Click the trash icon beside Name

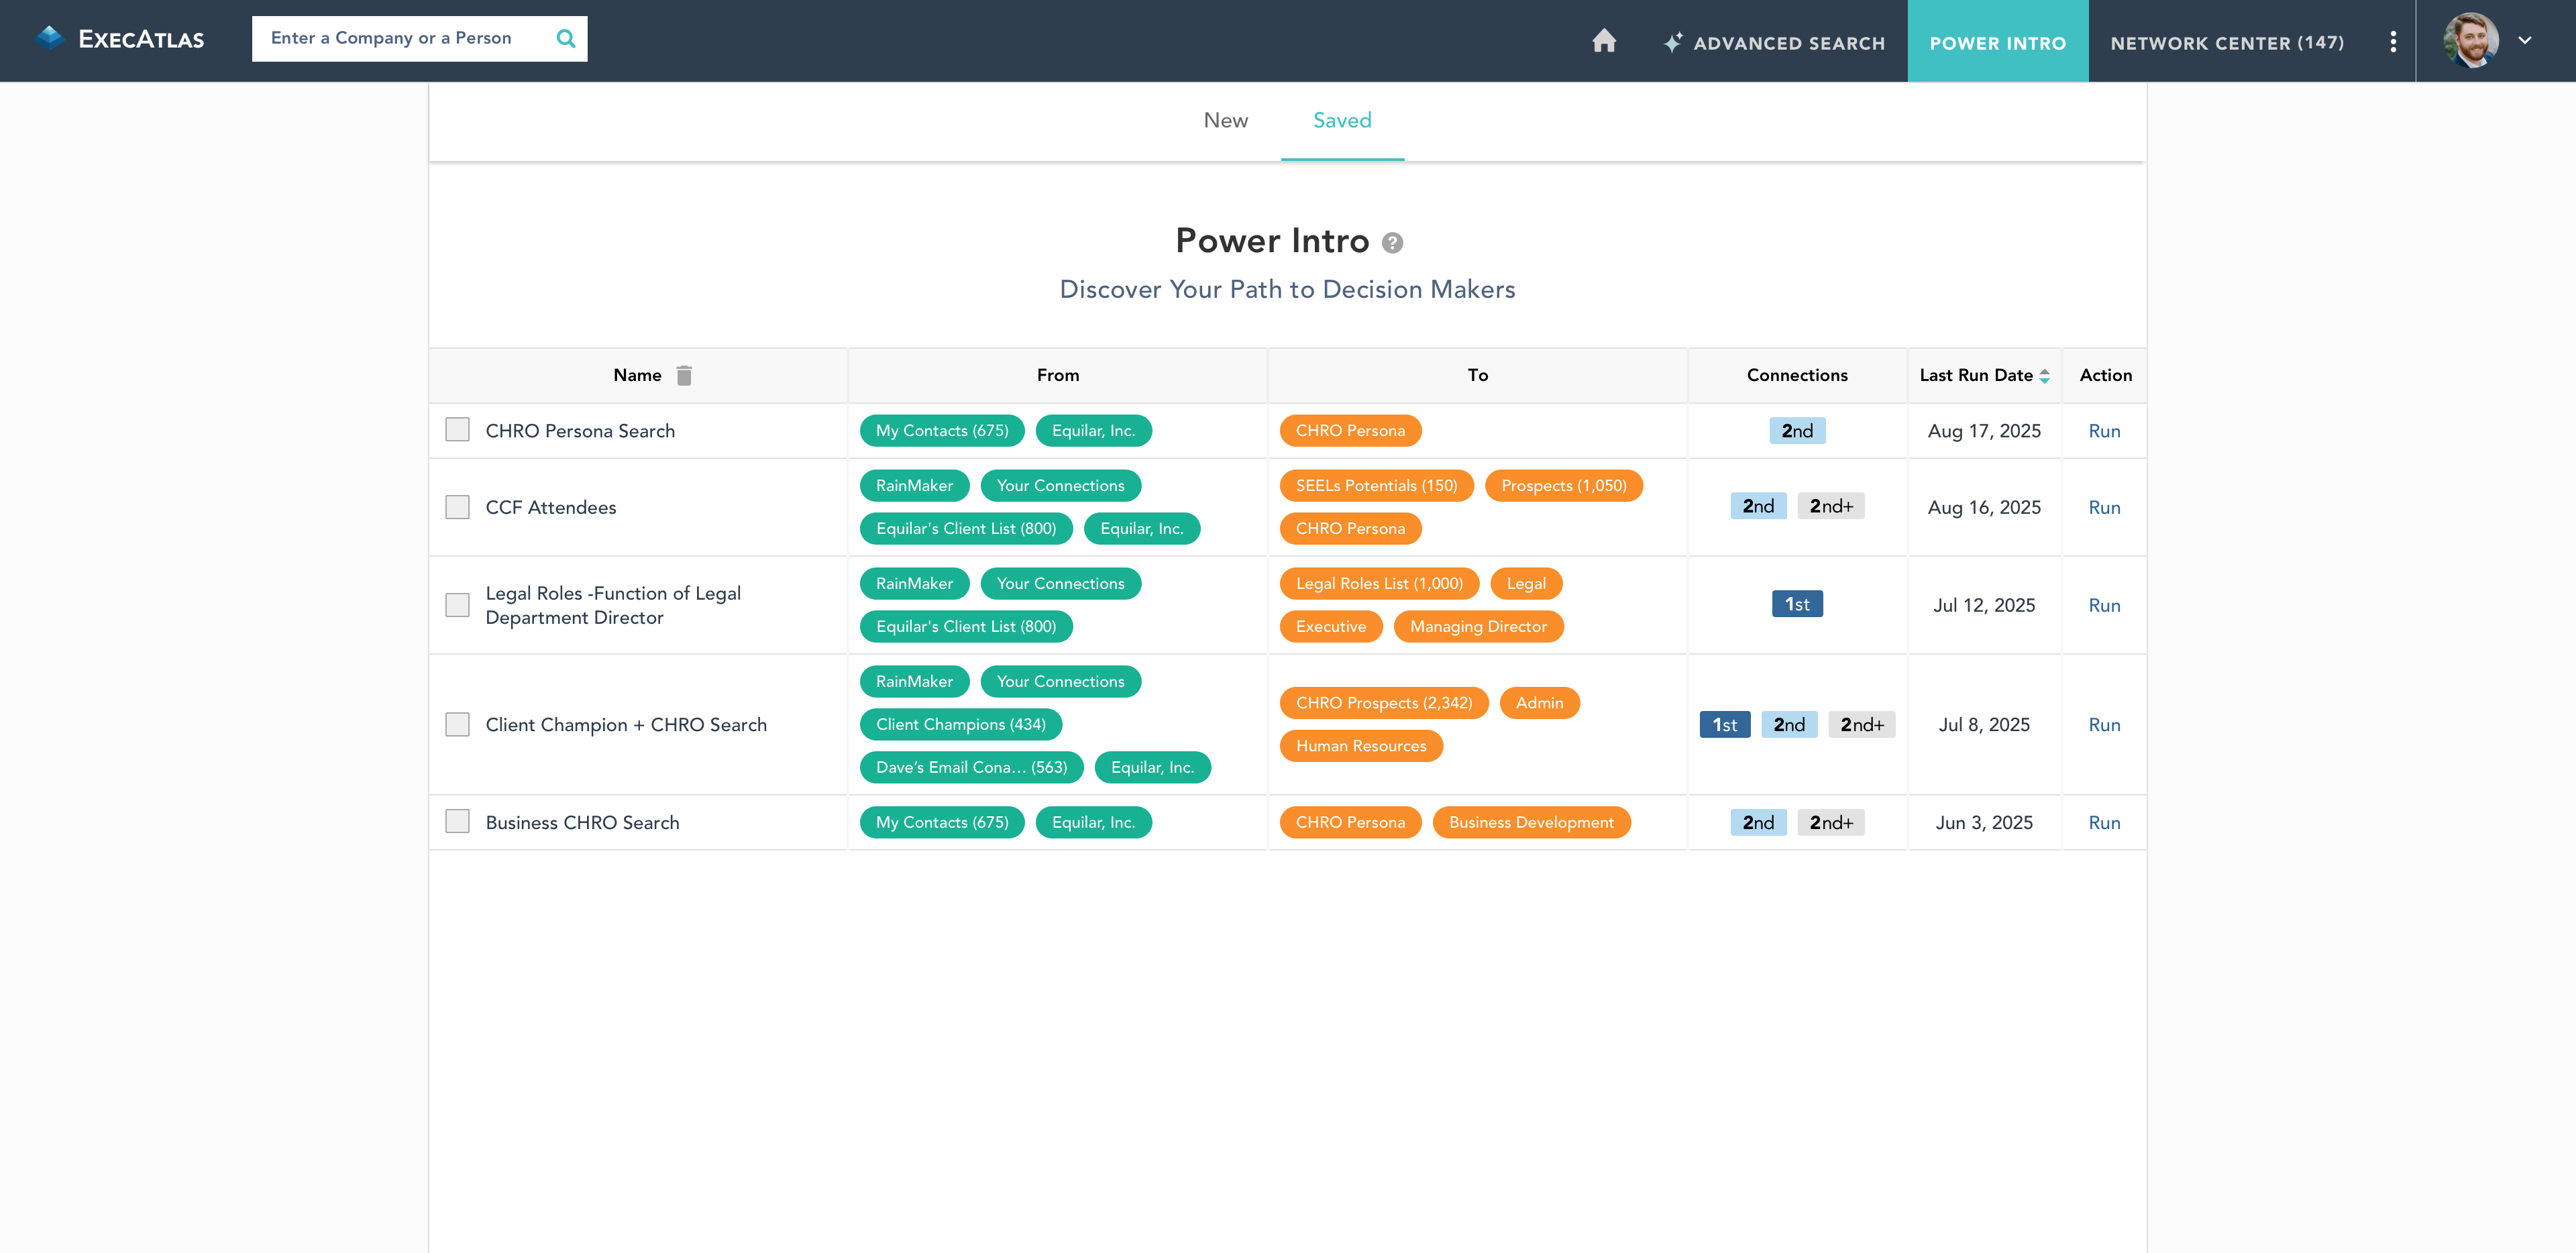[x=684, y=375]
